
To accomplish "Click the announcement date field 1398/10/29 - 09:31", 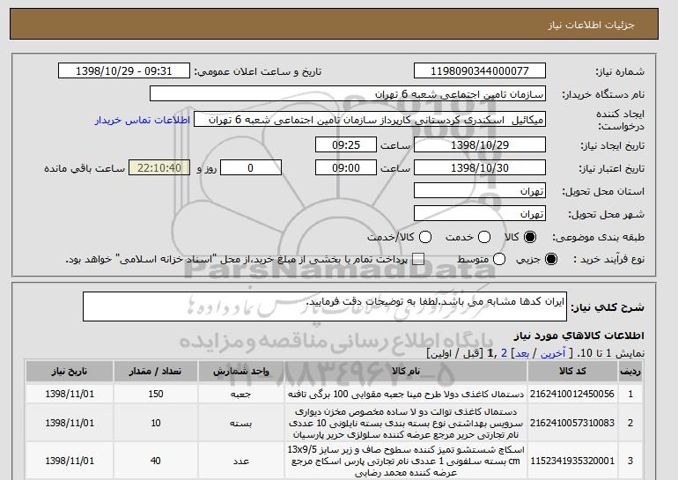I will [x=124, y=71].
